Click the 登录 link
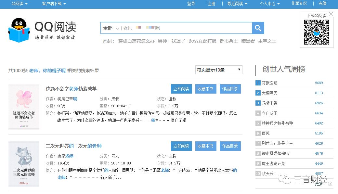Viewport: 338px width, 194px height. (x=191, y=4)
